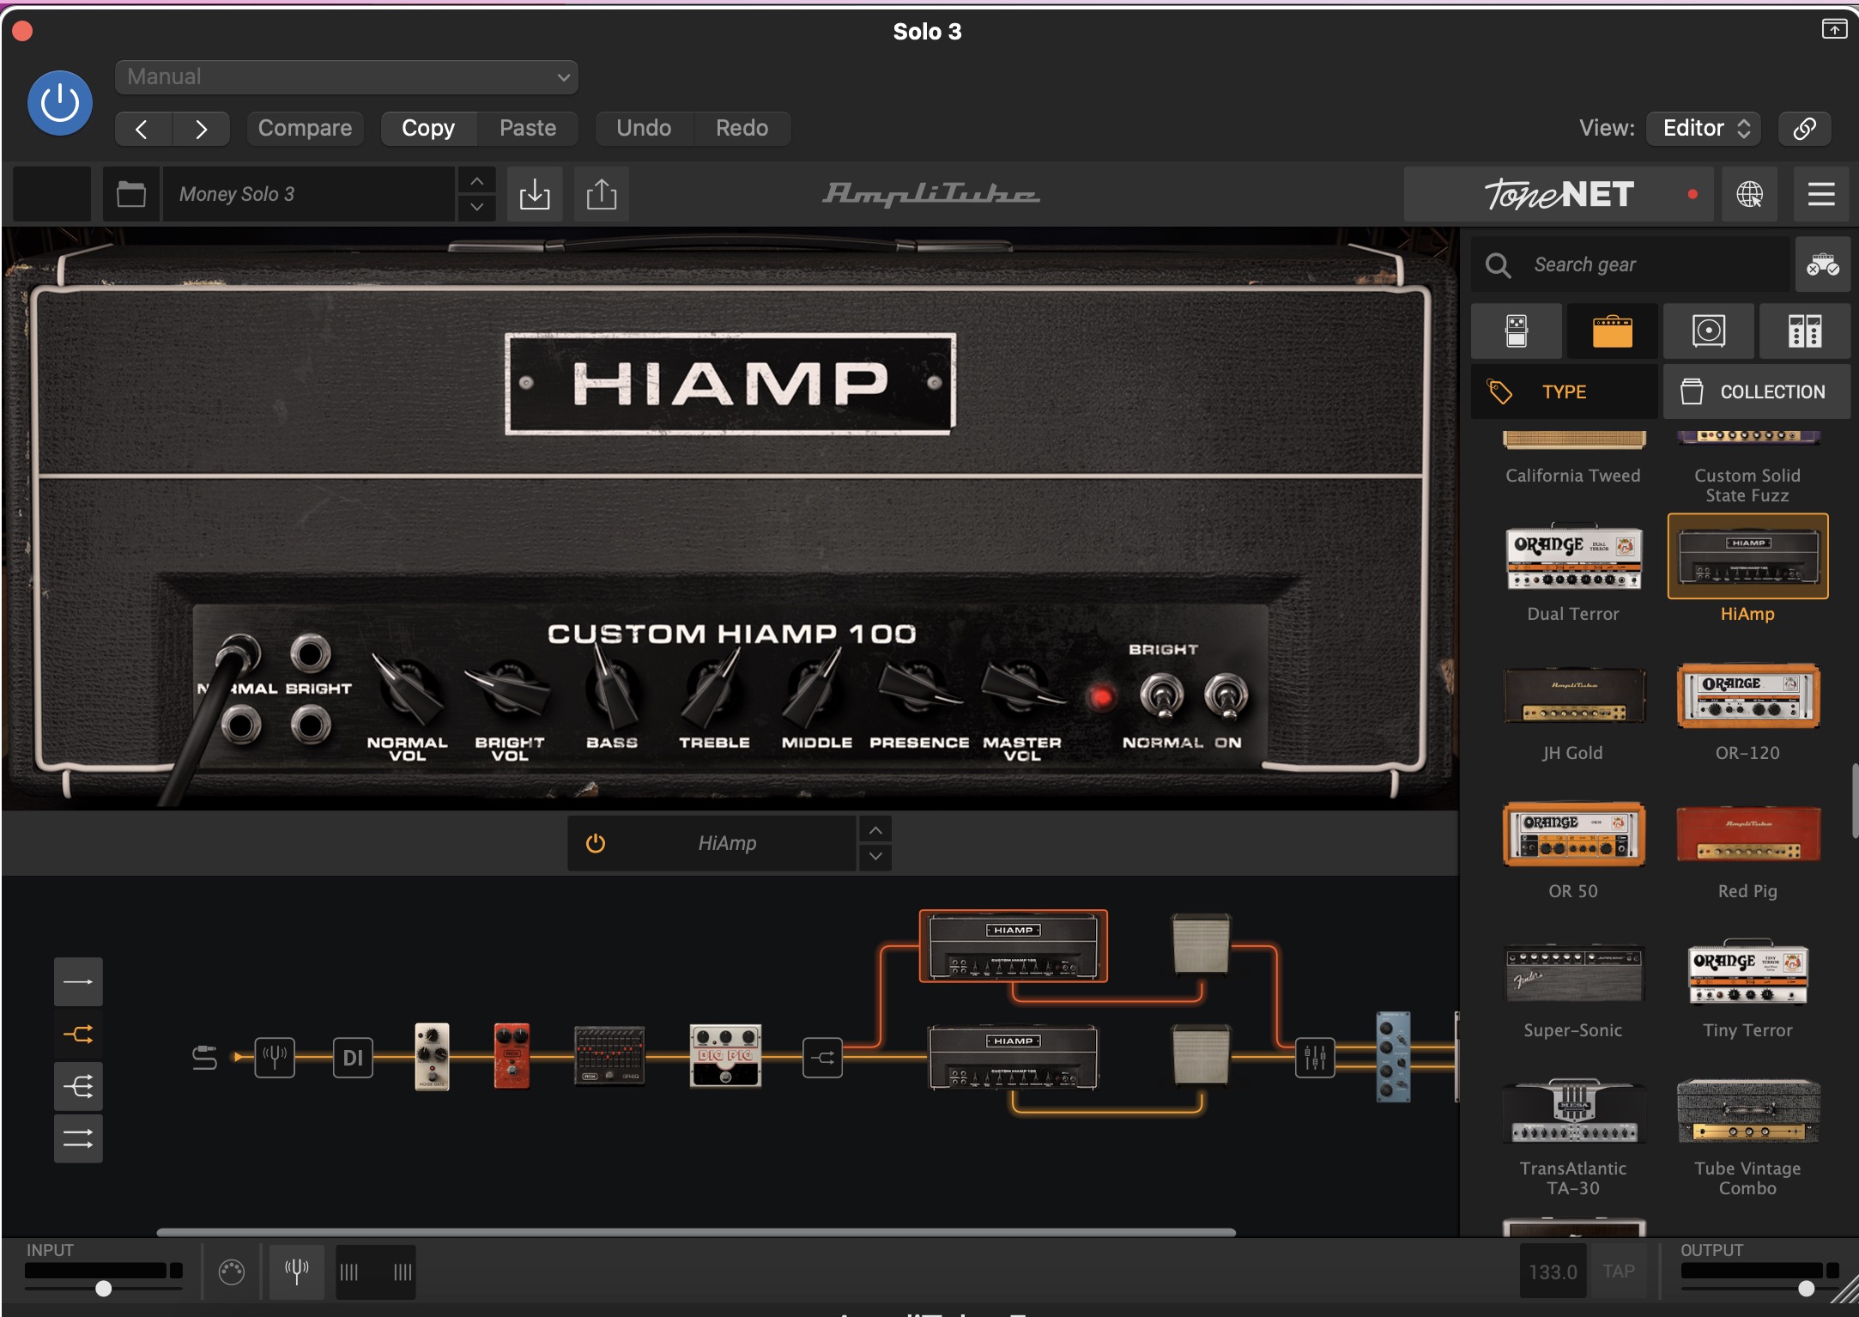Viewport: 1859px width, 1317px height.
Task: Toggle the HiAmp module power button
Action: click(595, 843)
